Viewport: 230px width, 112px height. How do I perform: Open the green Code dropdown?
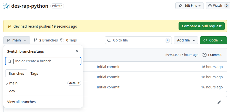click(x=213, y=40)
